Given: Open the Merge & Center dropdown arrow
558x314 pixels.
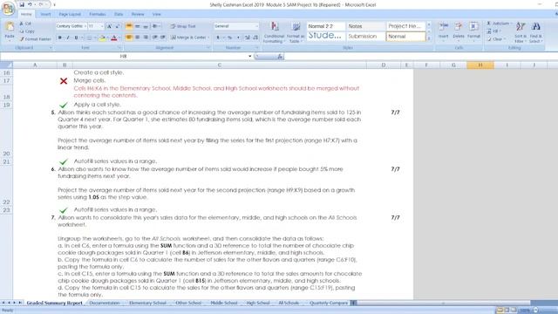Looking at the screenshot, I should (x=208, y=38).
